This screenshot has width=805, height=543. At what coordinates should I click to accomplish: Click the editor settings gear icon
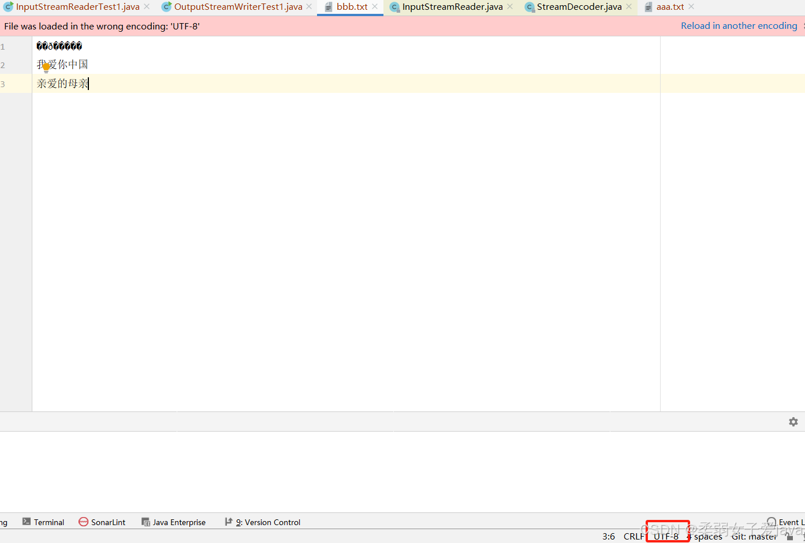pyautogui.click(x=793, y=421)
